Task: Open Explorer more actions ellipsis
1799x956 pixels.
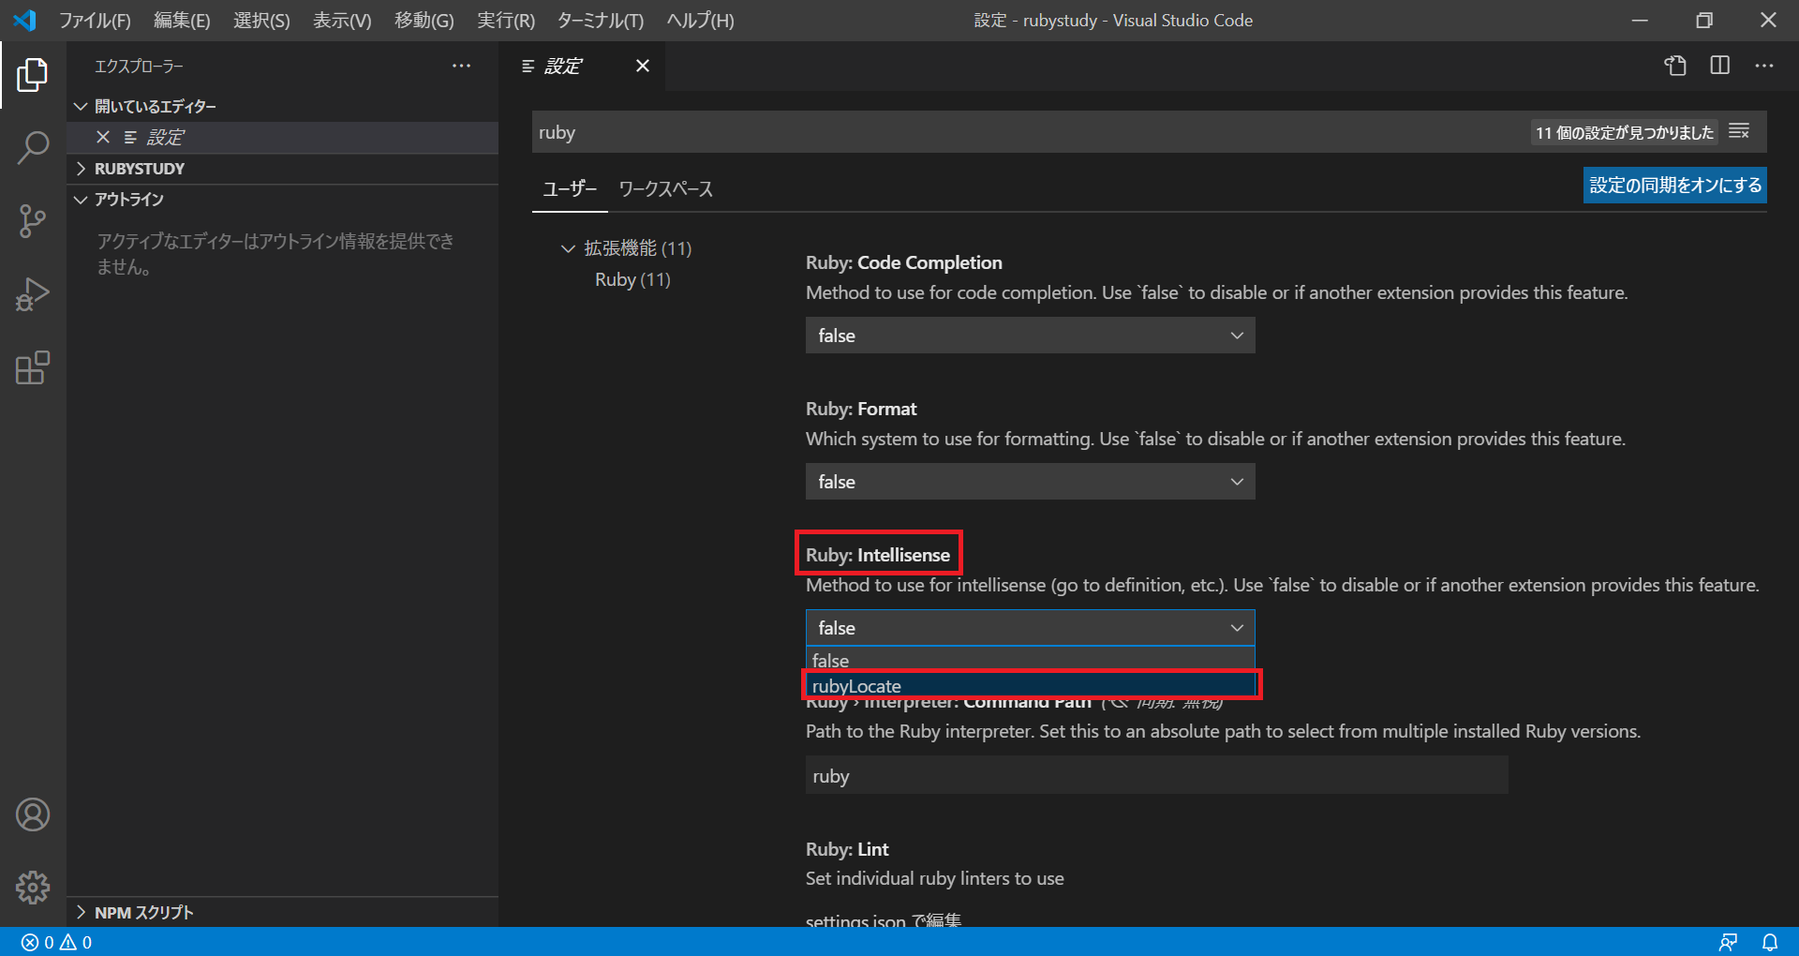Action: tap(461, 66)
